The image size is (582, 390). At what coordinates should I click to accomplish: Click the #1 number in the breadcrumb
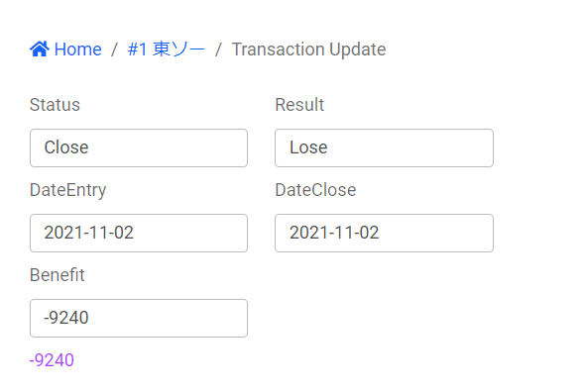(138, 49)
